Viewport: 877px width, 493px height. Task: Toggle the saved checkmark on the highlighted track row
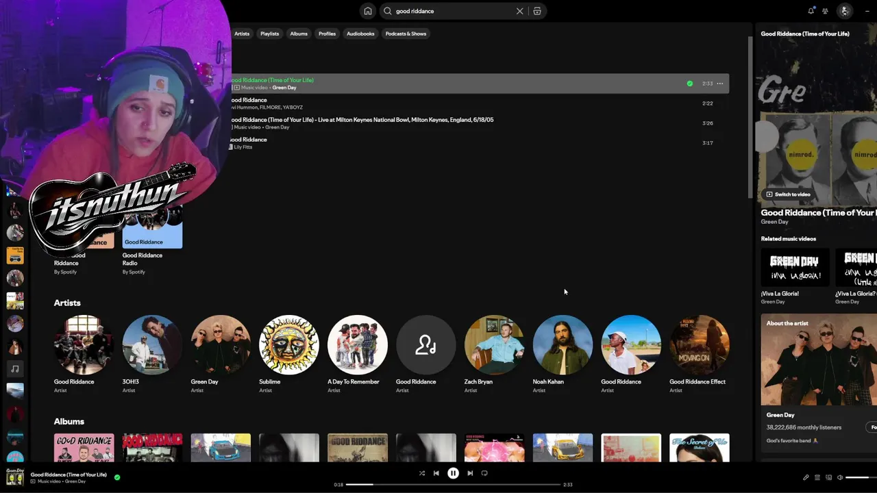689,84
